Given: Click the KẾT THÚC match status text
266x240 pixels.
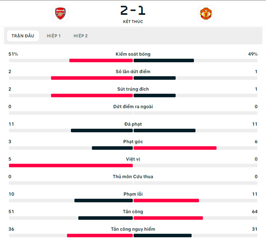Looking at the screenshot, I should coord(133,21).
